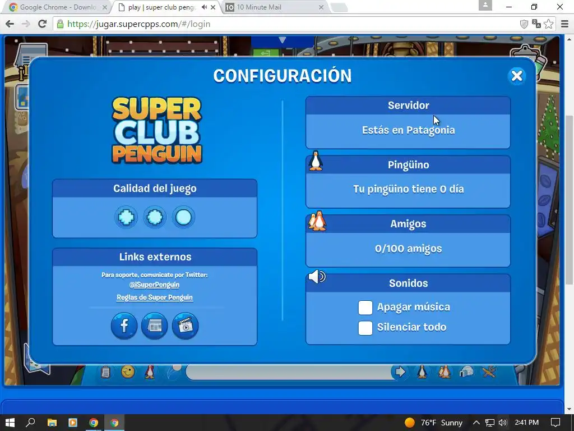Click the page vertical scrollbar thumb

tap(569, 200)
